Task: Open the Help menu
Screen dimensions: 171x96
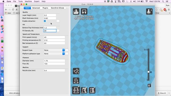Action: tap(44, 1)
